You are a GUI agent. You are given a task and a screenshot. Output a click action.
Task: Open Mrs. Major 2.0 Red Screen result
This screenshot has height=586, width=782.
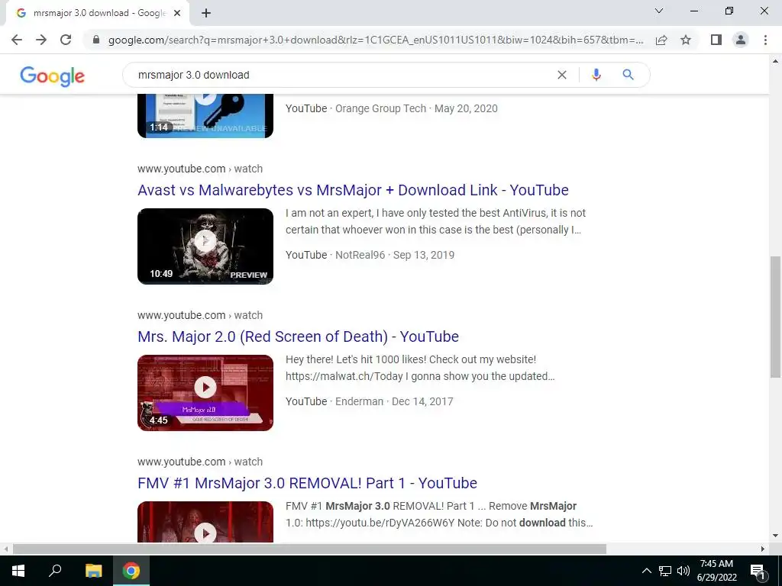tap(299, 336)
